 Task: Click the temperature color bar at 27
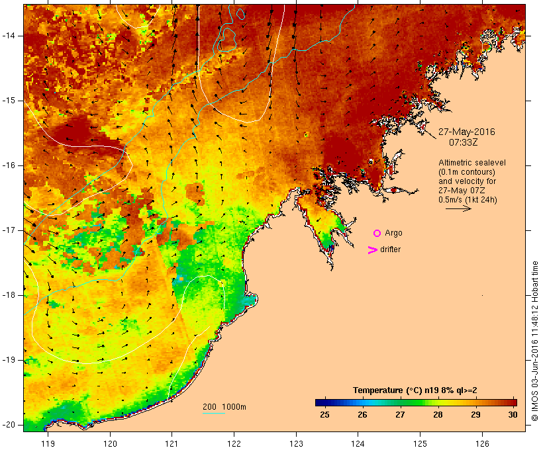click(400, 402)
